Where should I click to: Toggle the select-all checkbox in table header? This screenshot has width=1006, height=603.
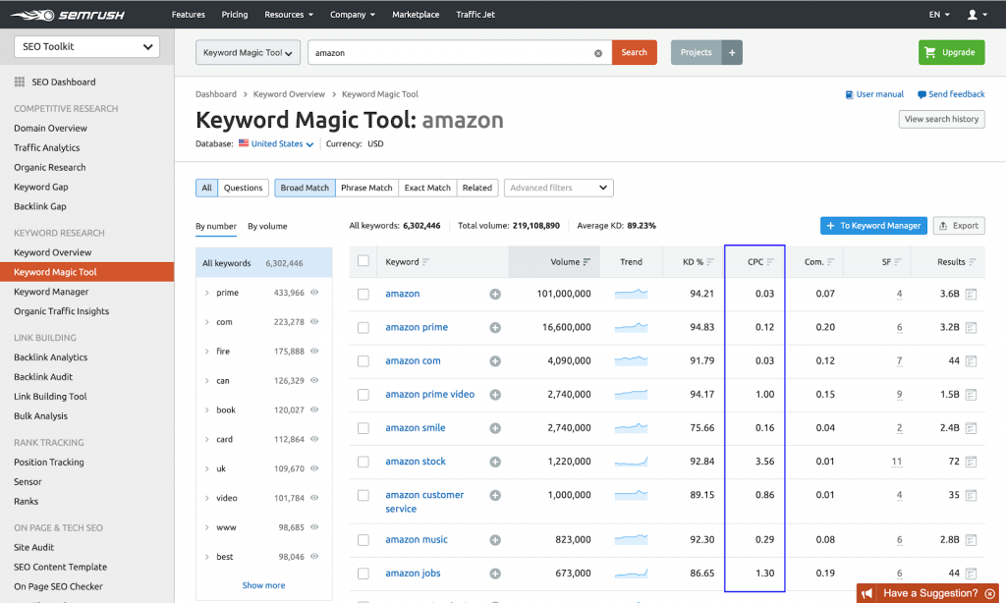[363, 262]
